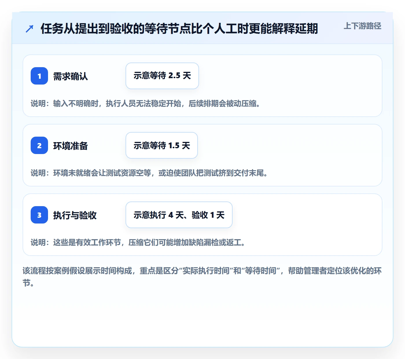Click the 示意执行 4 天、验收 1 天 pill
Screen dimensions: 405x359
179,215
